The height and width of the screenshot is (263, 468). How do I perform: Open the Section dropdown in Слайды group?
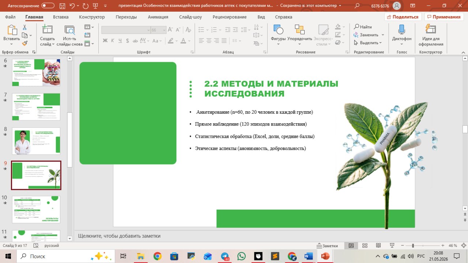pos(89,44)
